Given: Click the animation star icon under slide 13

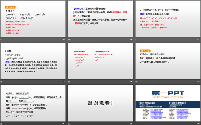Looking at the screenshot, I should tap(1, 81).
